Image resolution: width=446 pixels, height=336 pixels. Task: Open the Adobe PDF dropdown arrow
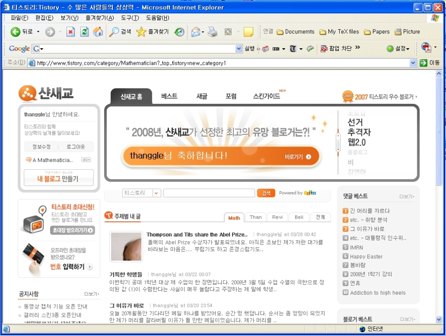[x=435, y=47]
